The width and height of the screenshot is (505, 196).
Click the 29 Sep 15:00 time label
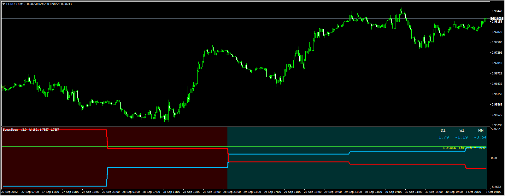[x=313, y=192]
